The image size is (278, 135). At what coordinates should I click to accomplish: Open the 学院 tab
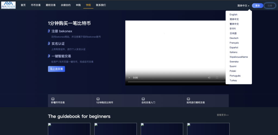[x=88, y=5]
